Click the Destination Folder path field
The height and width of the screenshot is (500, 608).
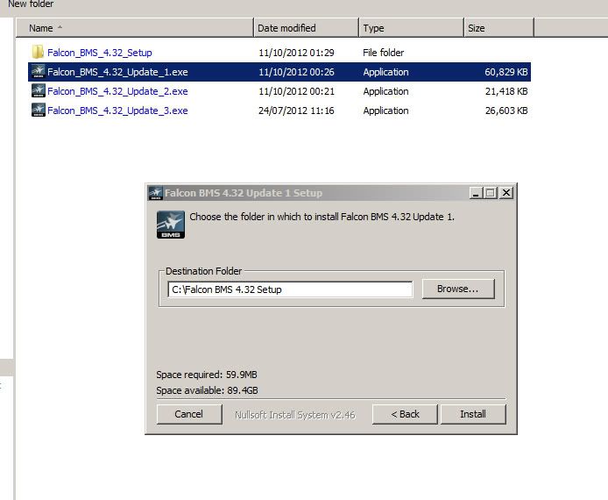(x=290, y=289)
